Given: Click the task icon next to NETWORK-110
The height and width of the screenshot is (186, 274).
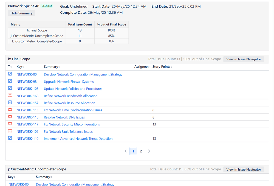Looking at the screenshot, I should point(10,138).
